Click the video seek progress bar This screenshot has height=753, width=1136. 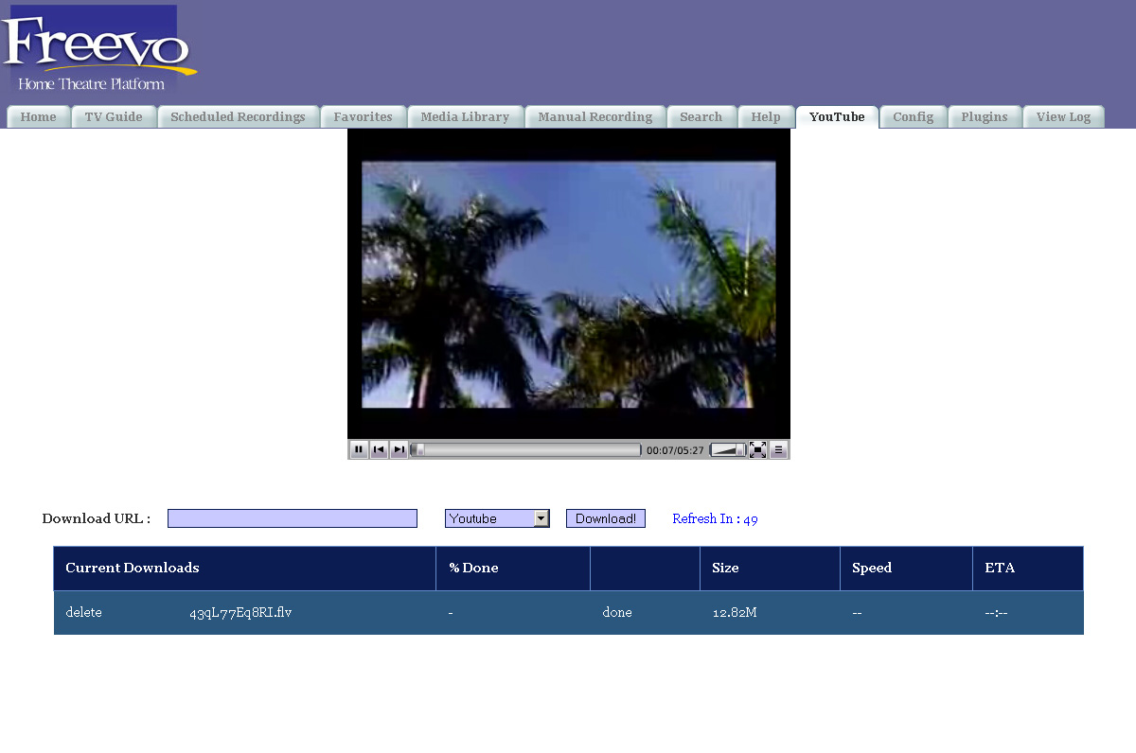click(526, 450)
